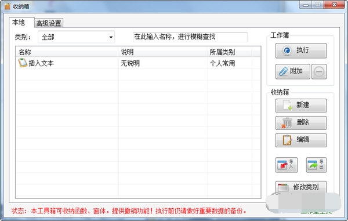Edit the selected entry with 编辑
This screenshot has height=221, width=348.
(x=301, y=140)
